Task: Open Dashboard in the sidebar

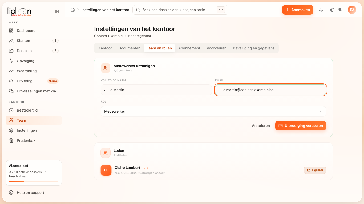Action: (34, 31)
